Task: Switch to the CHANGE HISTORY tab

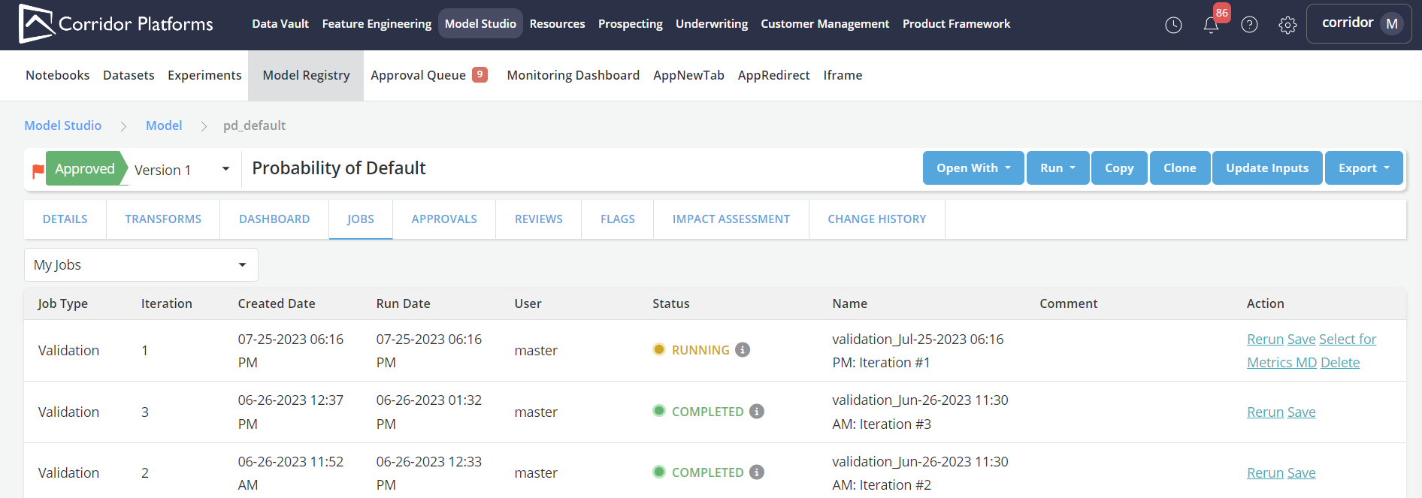Action: click(876, 219)
